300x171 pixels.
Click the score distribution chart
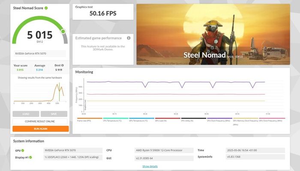[39, 93]
